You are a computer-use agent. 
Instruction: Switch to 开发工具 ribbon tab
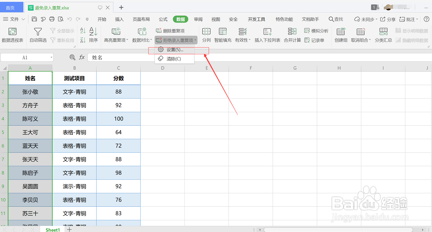257,19
